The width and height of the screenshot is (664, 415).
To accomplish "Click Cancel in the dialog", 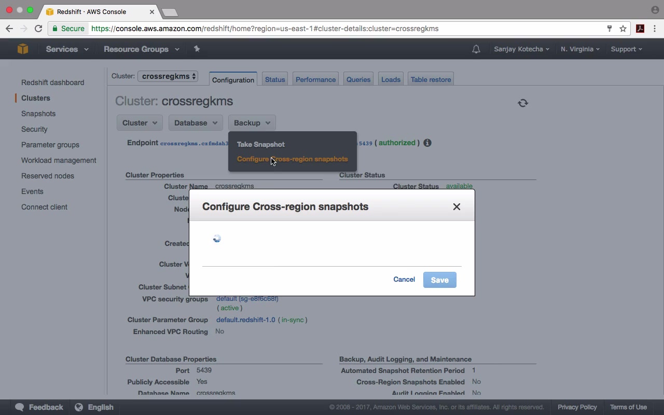I will (x=404, y=279).
